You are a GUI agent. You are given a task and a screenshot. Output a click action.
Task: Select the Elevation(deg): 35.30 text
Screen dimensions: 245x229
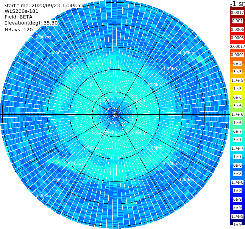pyautogui.click(x=31, y=23)
